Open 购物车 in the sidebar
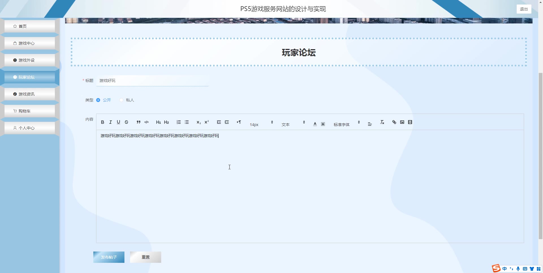543x273 pixels. pyautogui.click(x=30, y=111)
